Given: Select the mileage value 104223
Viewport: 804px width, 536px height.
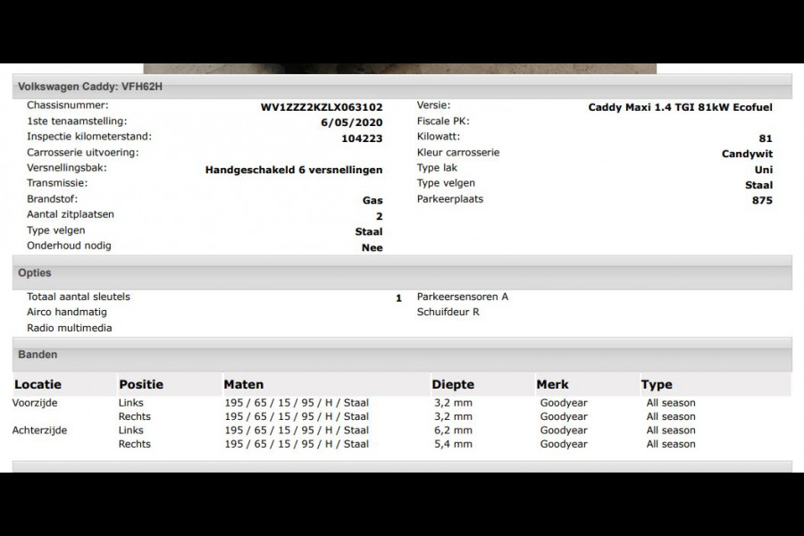Looking at the screenshot, I should tap(362, 139).
